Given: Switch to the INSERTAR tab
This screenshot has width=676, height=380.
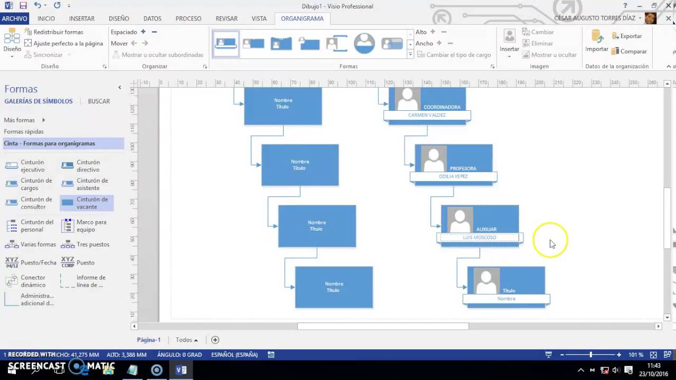Looking at the screenshot, I should pyautogui.click(x=82, y=18).
